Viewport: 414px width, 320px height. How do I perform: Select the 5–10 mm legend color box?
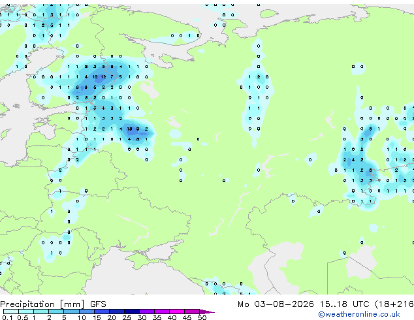click(71, 312)
